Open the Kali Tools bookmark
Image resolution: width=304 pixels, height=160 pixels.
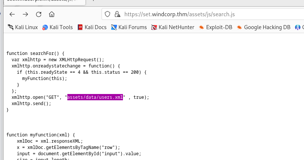coord(57,27)
